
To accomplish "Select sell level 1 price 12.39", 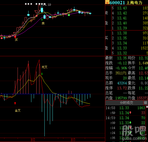I will 122,28.
